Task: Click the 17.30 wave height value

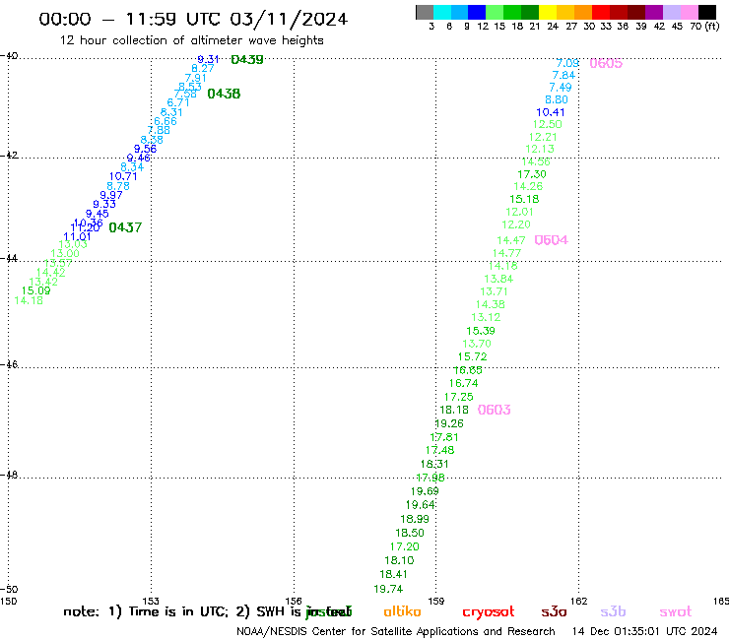Action: pos(532,174)
